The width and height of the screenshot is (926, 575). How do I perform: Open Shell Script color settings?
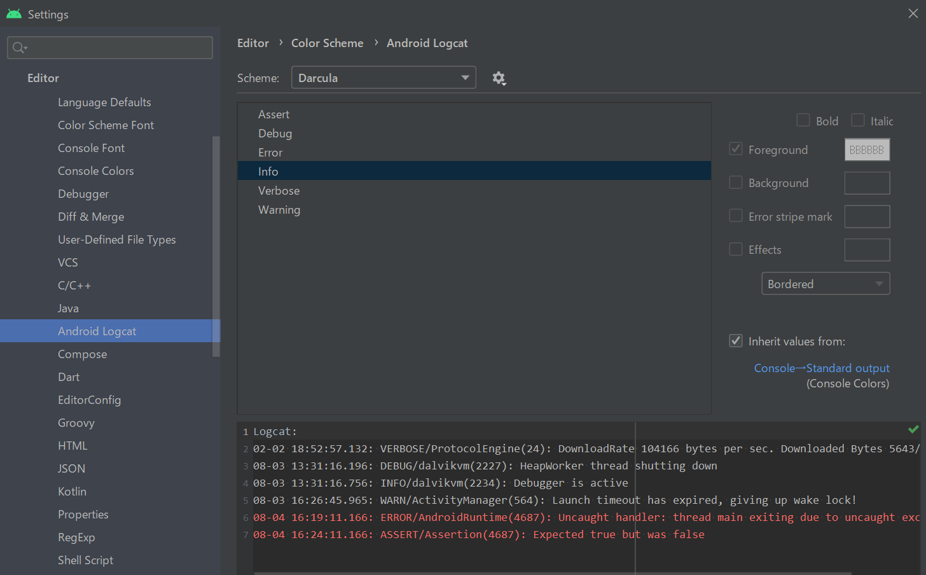(85, 560)
